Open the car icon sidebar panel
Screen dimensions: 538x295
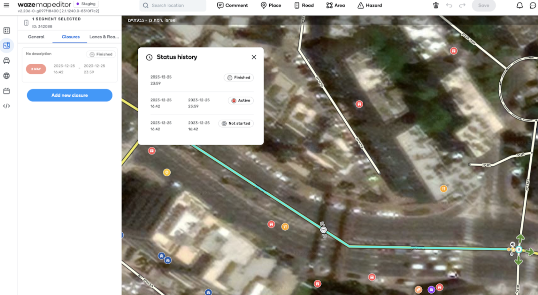pyautogui.click(x=7, y=61)
